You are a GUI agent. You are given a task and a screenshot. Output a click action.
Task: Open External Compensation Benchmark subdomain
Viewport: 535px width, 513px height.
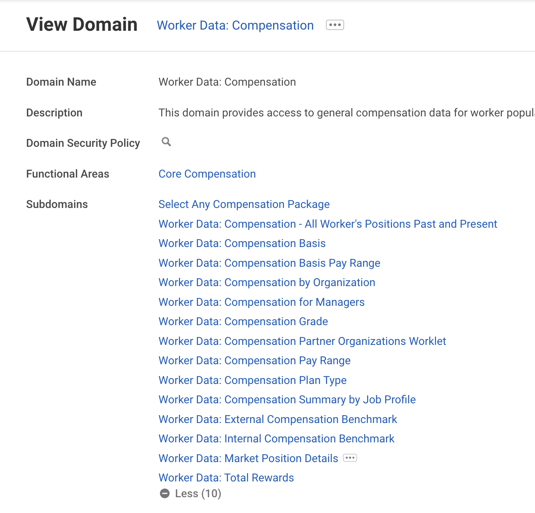pyautogui.click(x=278, y=419)
